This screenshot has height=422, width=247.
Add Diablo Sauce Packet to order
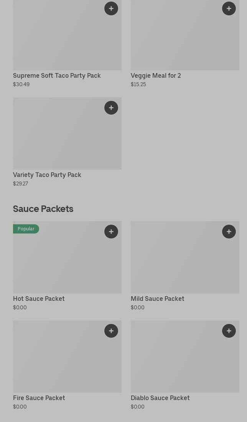click(x=229, y=331)
